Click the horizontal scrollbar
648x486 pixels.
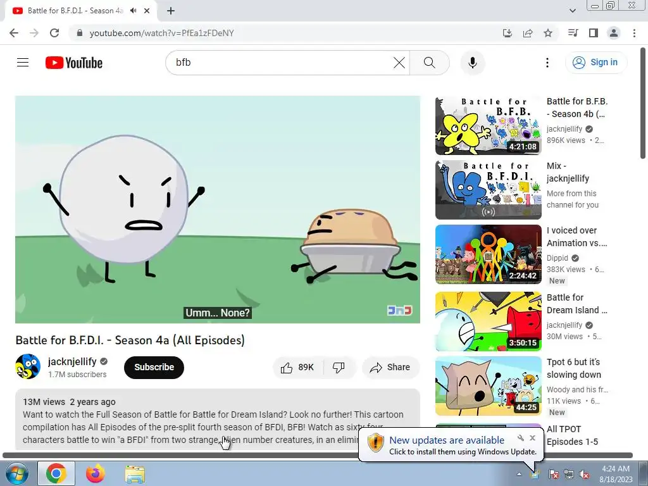pos(318,456)
